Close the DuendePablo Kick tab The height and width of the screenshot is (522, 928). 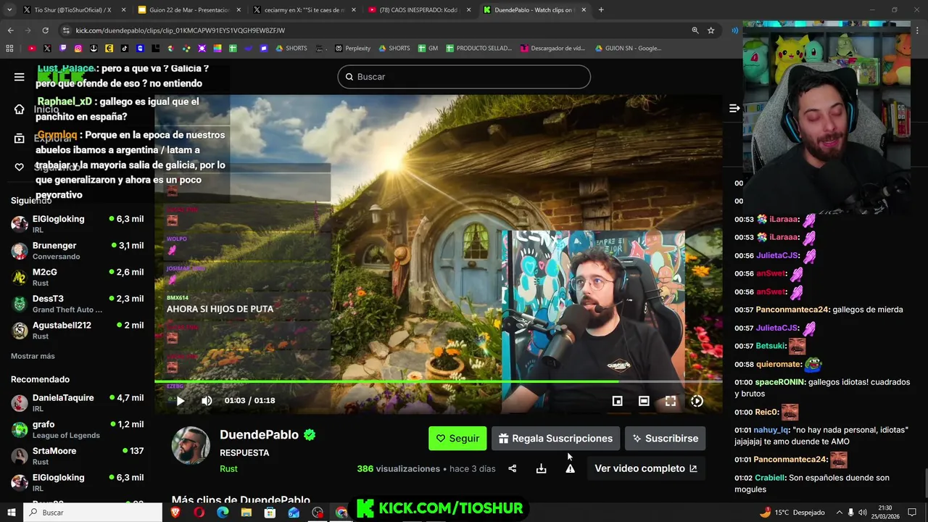[x=584, y=10]
